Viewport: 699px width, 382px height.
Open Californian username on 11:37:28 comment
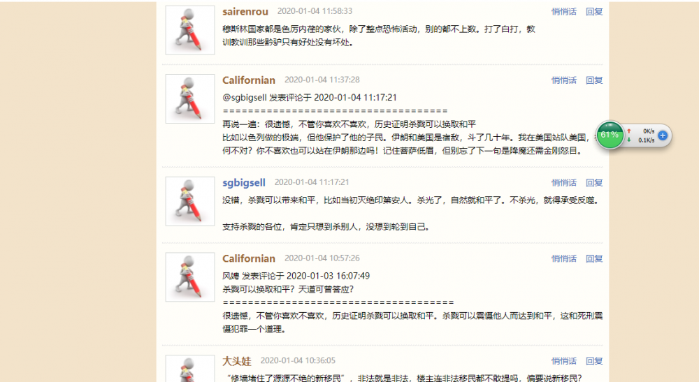point(249,80)
